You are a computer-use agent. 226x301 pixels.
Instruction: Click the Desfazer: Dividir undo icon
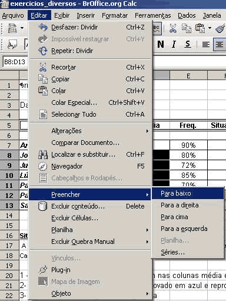click(43, 27)
